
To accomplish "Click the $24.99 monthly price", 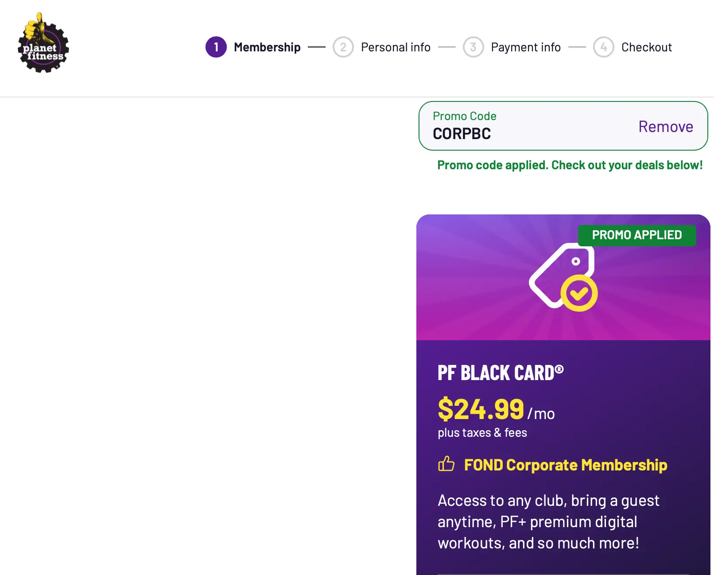I will [480, 410].
